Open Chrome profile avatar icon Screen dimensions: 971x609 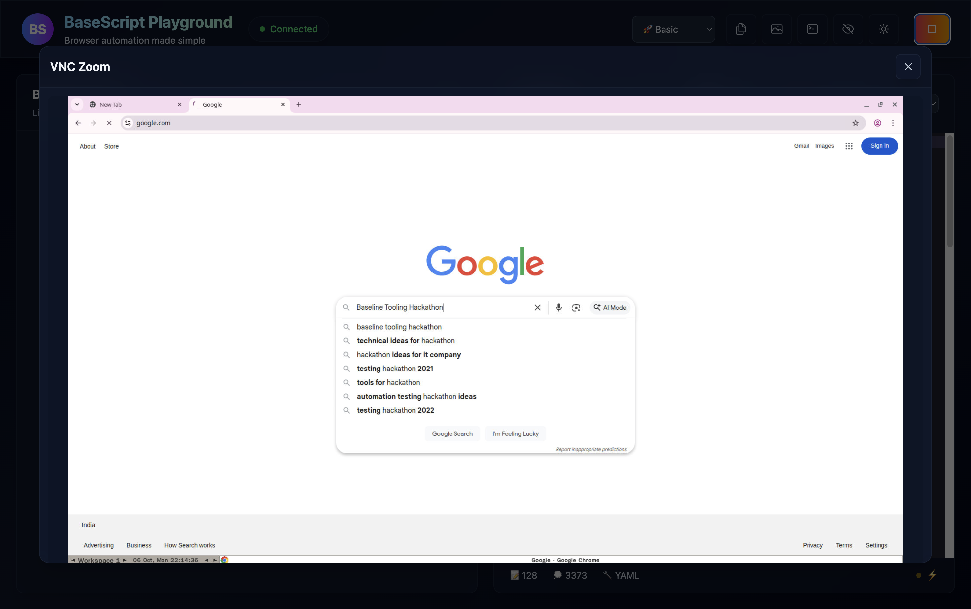[x=877, y=123]
